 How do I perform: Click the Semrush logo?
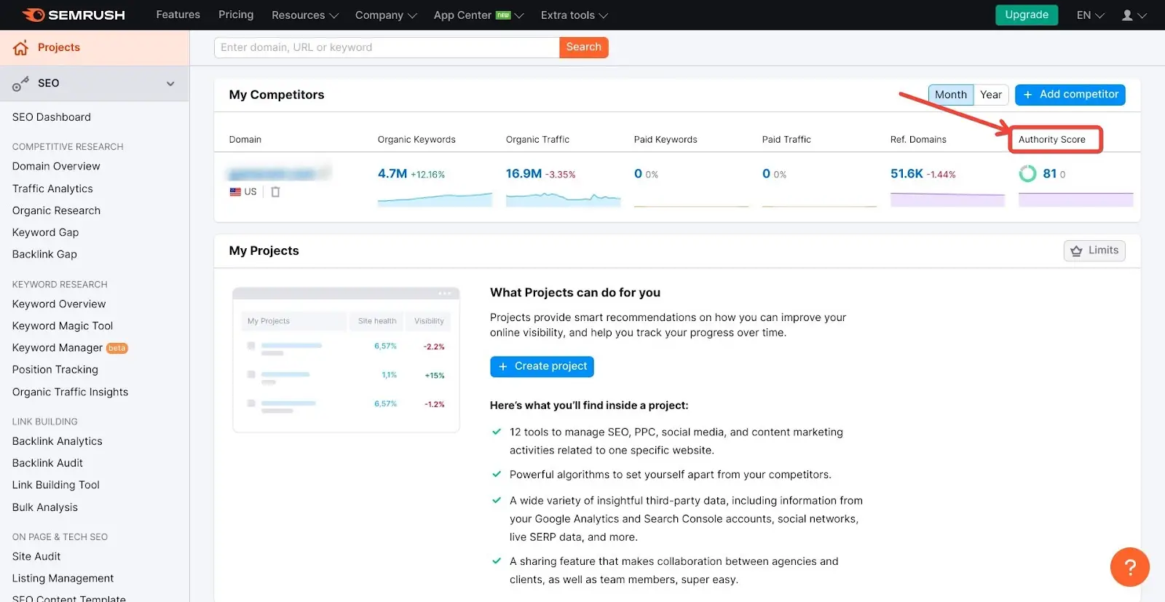(x=74, y=15)
